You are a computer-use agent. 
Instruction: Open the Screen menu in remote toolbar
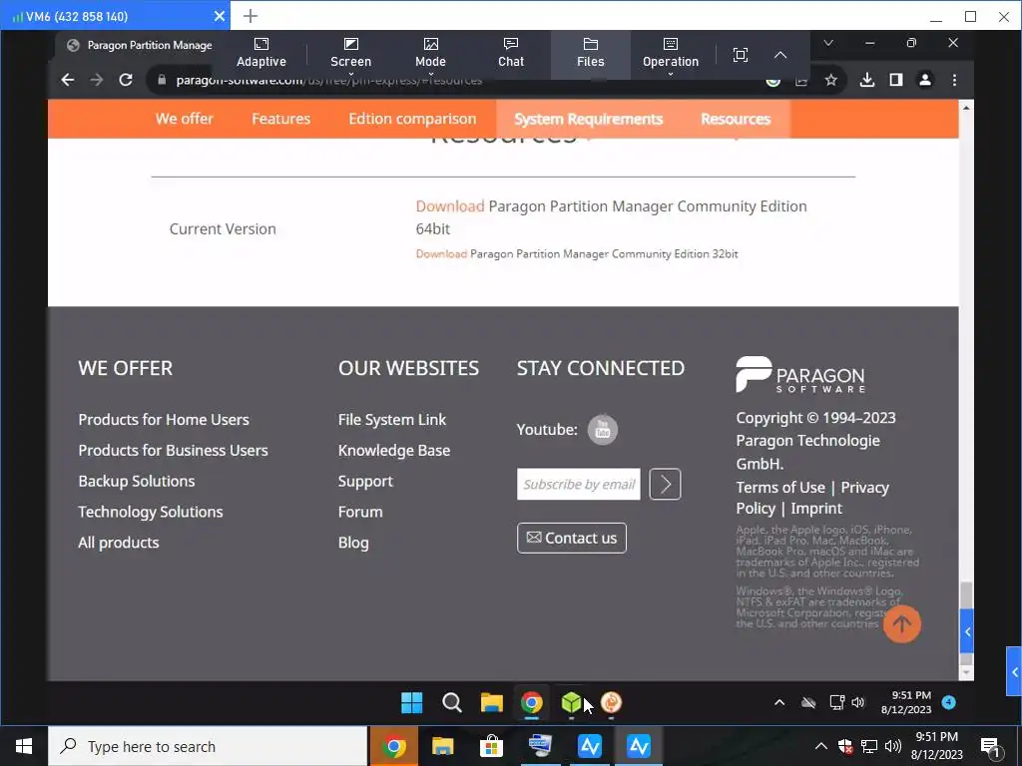tap(350, 53)
